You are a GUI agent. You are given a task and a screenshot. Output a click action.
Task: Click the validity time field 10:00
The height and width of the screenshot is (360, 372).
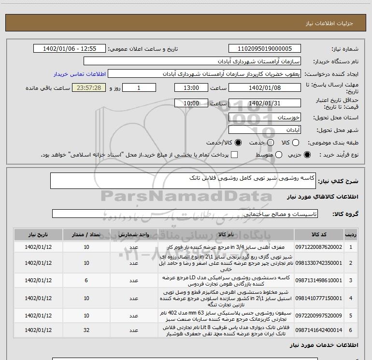pos(191,103)
